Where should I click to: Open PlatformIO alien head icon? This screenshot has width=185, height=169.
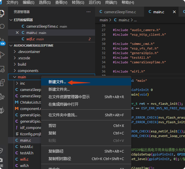(2, 110)
